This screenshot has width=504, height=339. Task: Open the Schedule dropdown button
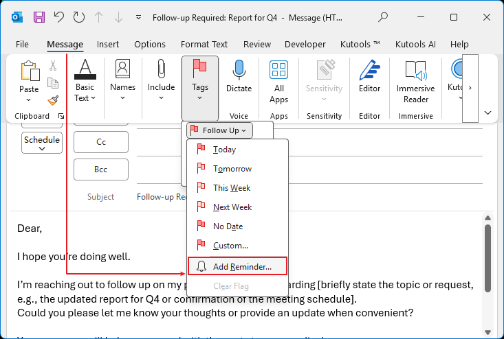[42, 143]
